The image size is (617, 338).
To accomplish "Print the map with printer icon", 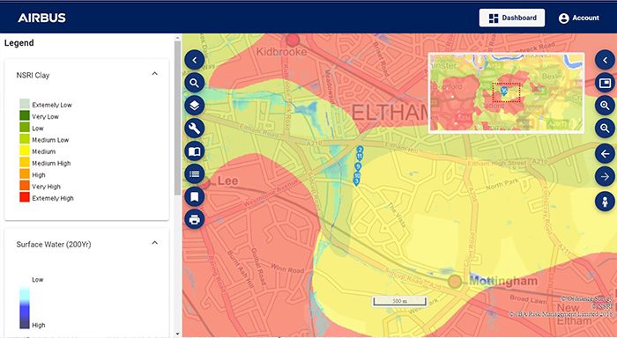I will (195, 219).
